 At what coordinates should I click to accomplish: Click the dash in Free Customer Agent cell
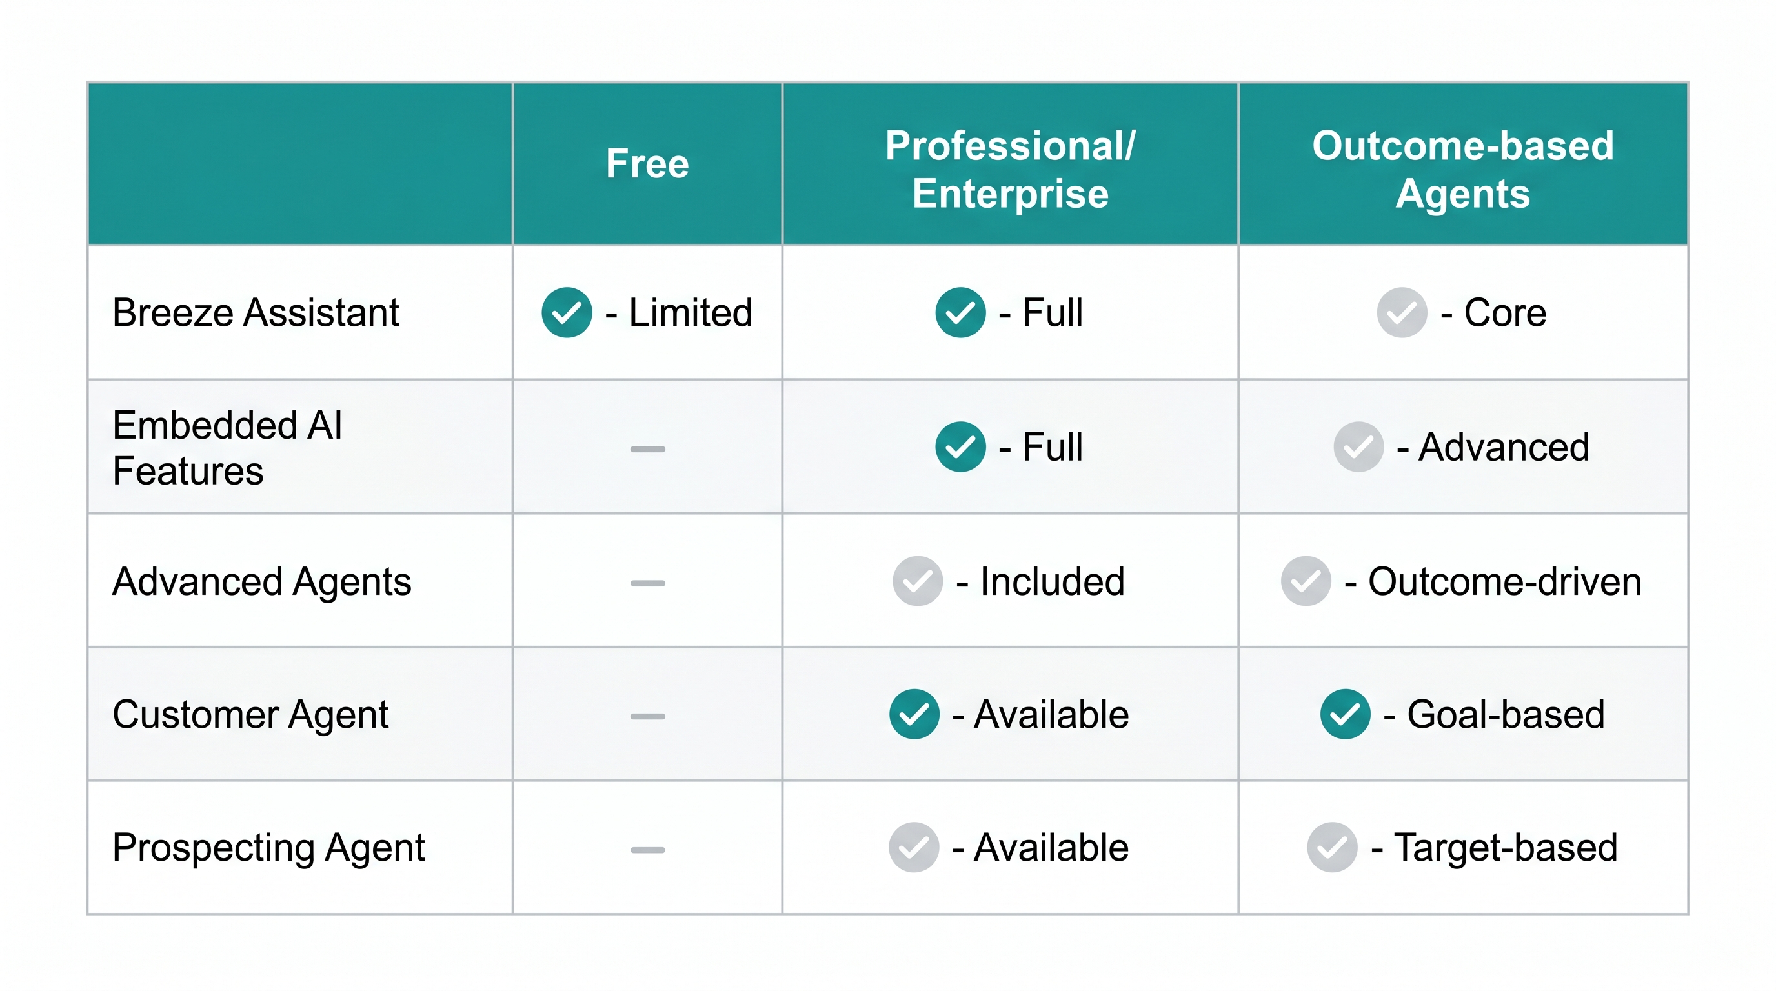pyautogui.click(x=647, y=716)
